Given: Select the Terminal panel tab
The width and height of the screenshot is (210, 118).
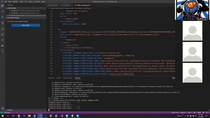Looking at the screenshot, I should pyautogui.click(x=77, y=78).
